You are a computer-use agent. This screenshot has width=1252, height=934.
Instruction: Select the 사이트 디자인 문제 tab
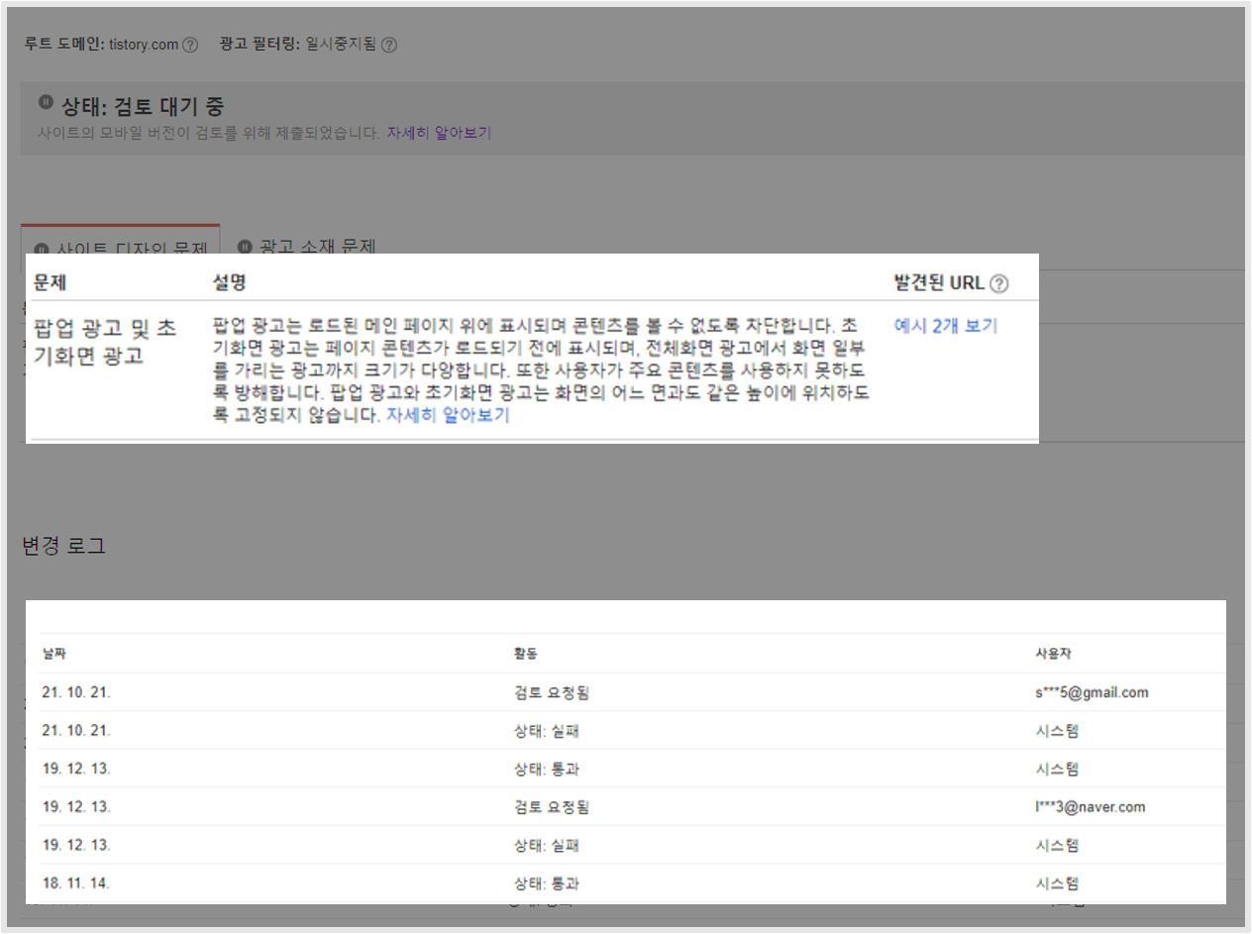coord(121,247)
